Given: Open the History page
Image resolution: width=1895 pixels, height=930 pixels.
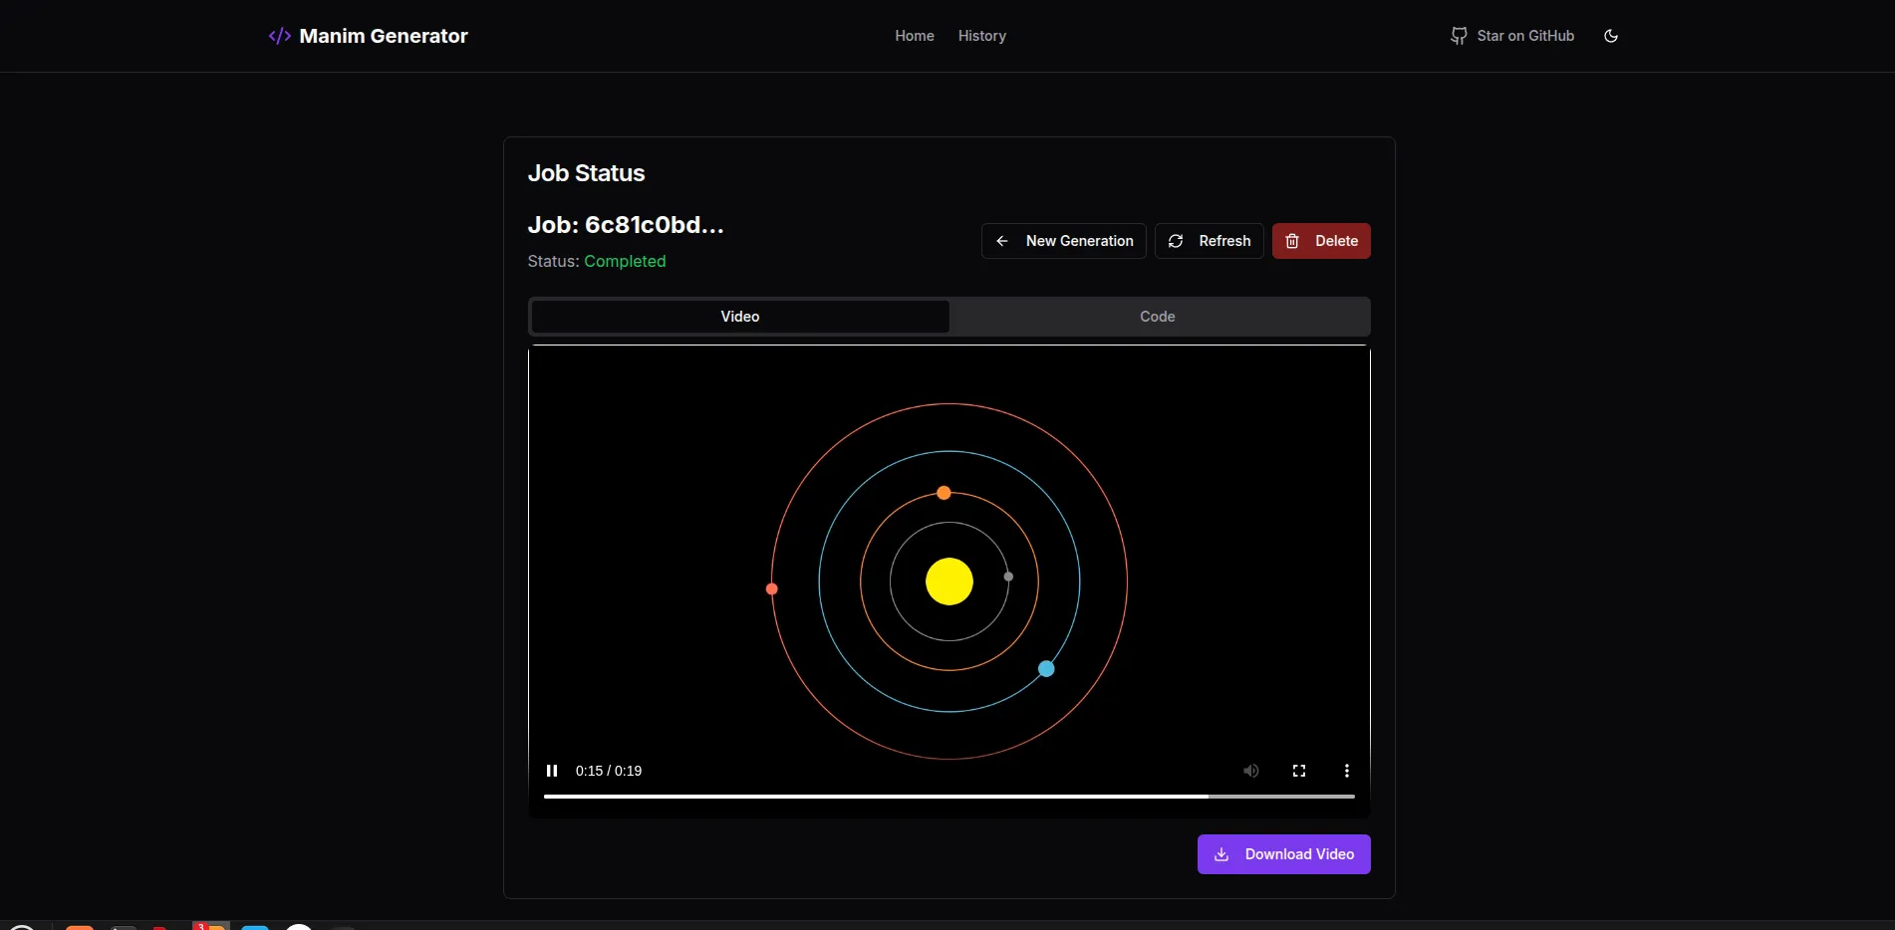Looking at the screenshot, I should pyautogui.click(x=982, y=36).
